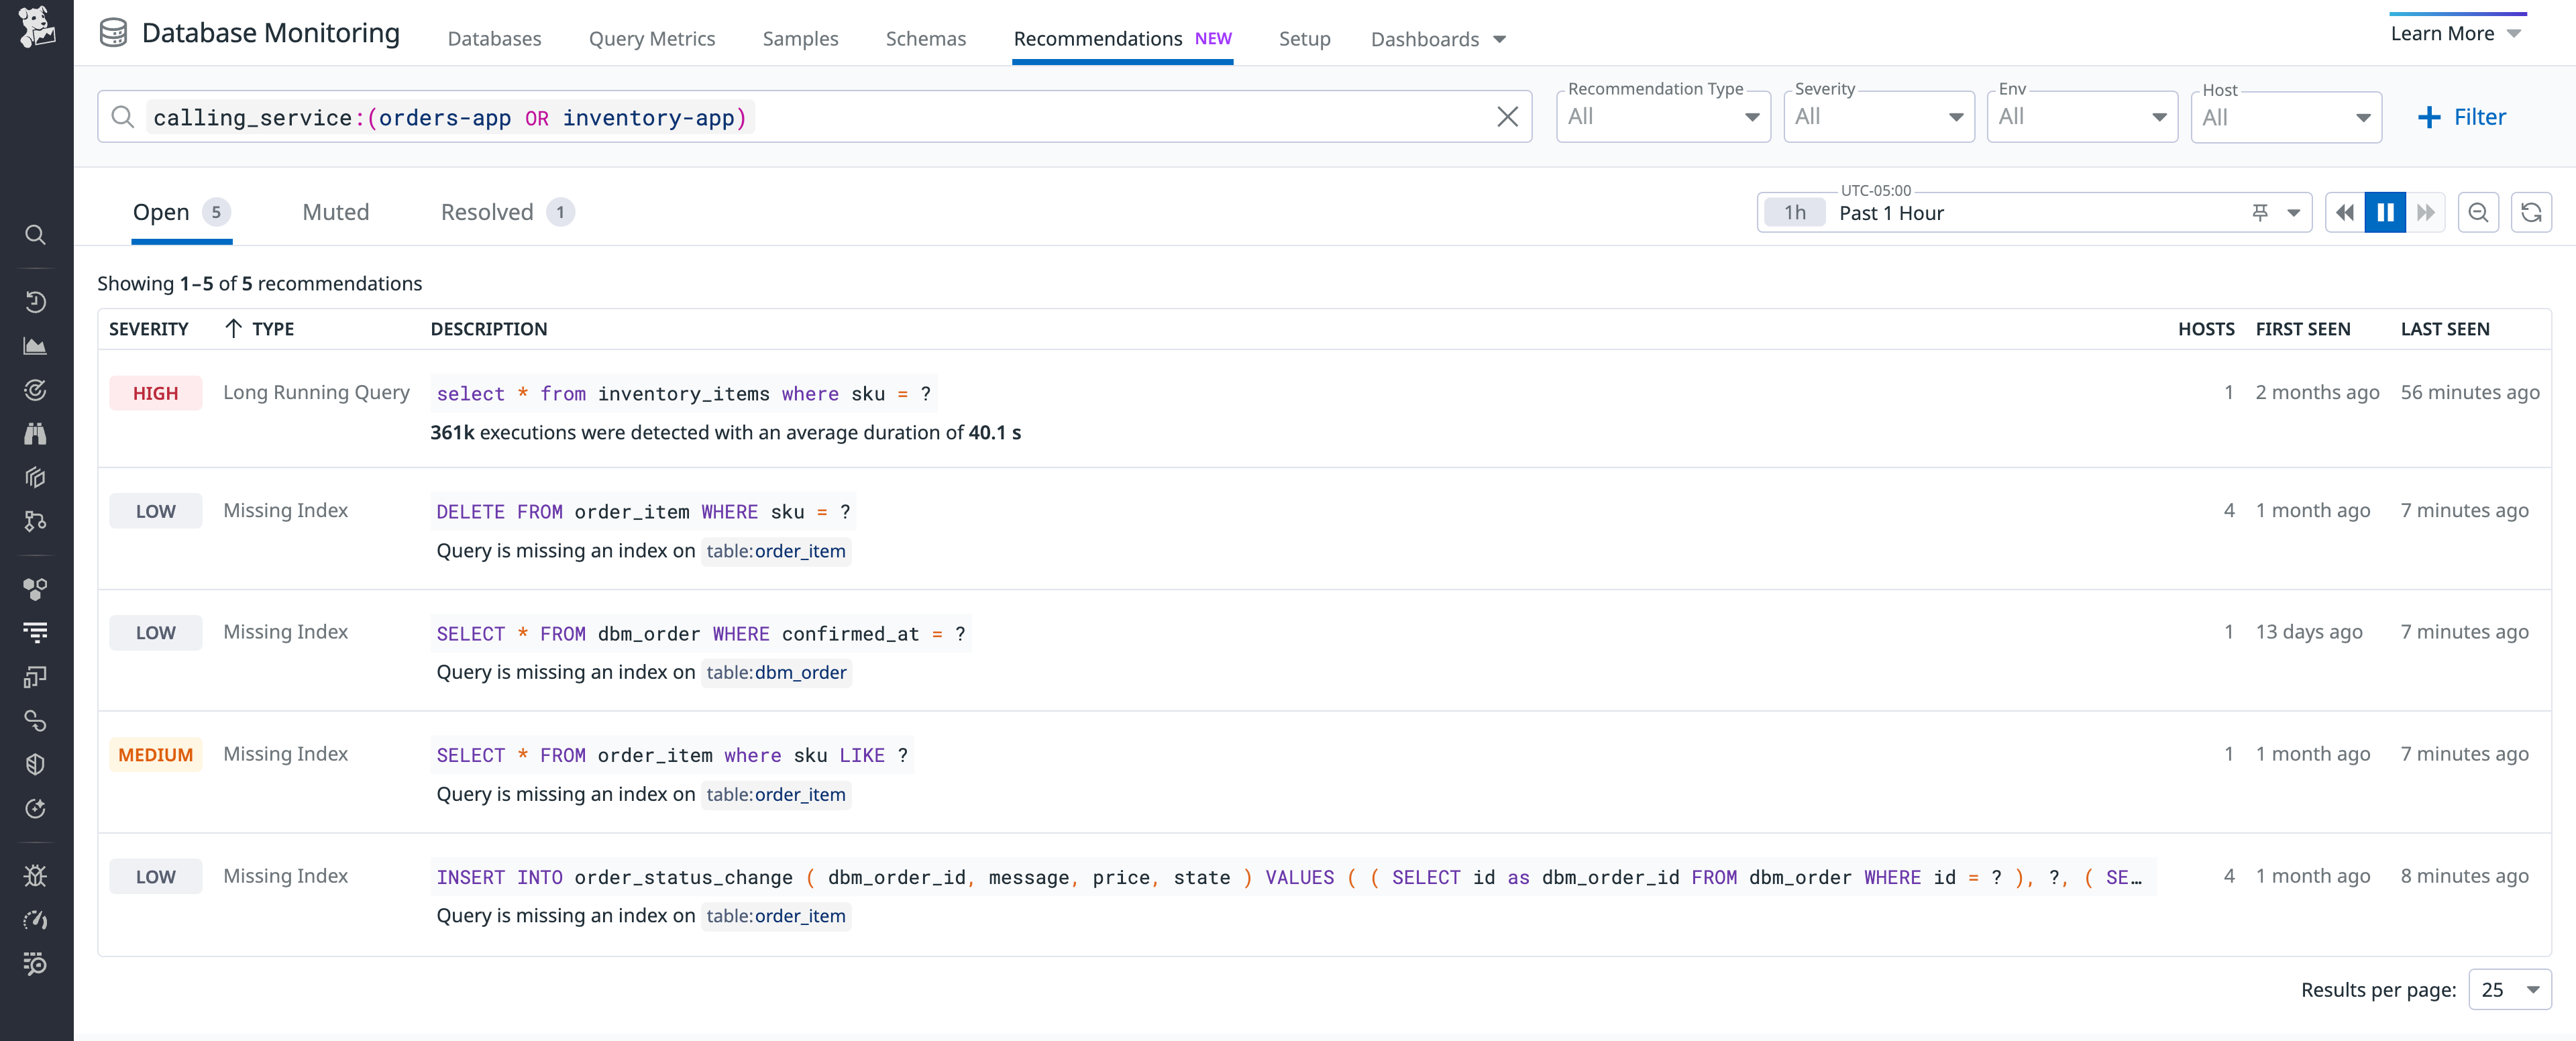Viewport: 2576px width, 1041px height.
Task: Refresh the recommendations list
Action: 2531,213
